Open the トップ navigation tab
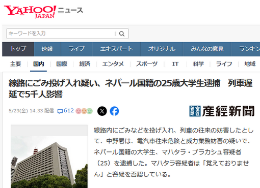This screenshot has height=188, width=260. (18, 49)
